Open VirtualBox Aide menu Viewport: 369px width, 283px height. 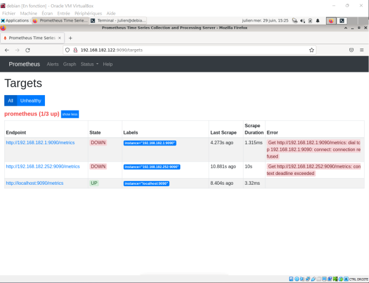pos(111,14)
